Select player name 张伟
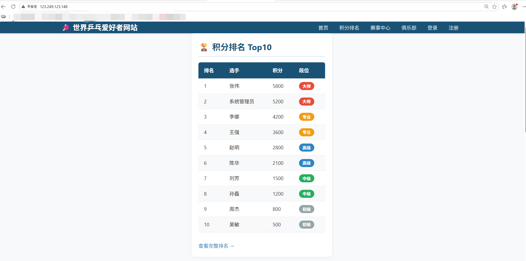Viewport: 526px width, 261px height. tap(234, 86)
